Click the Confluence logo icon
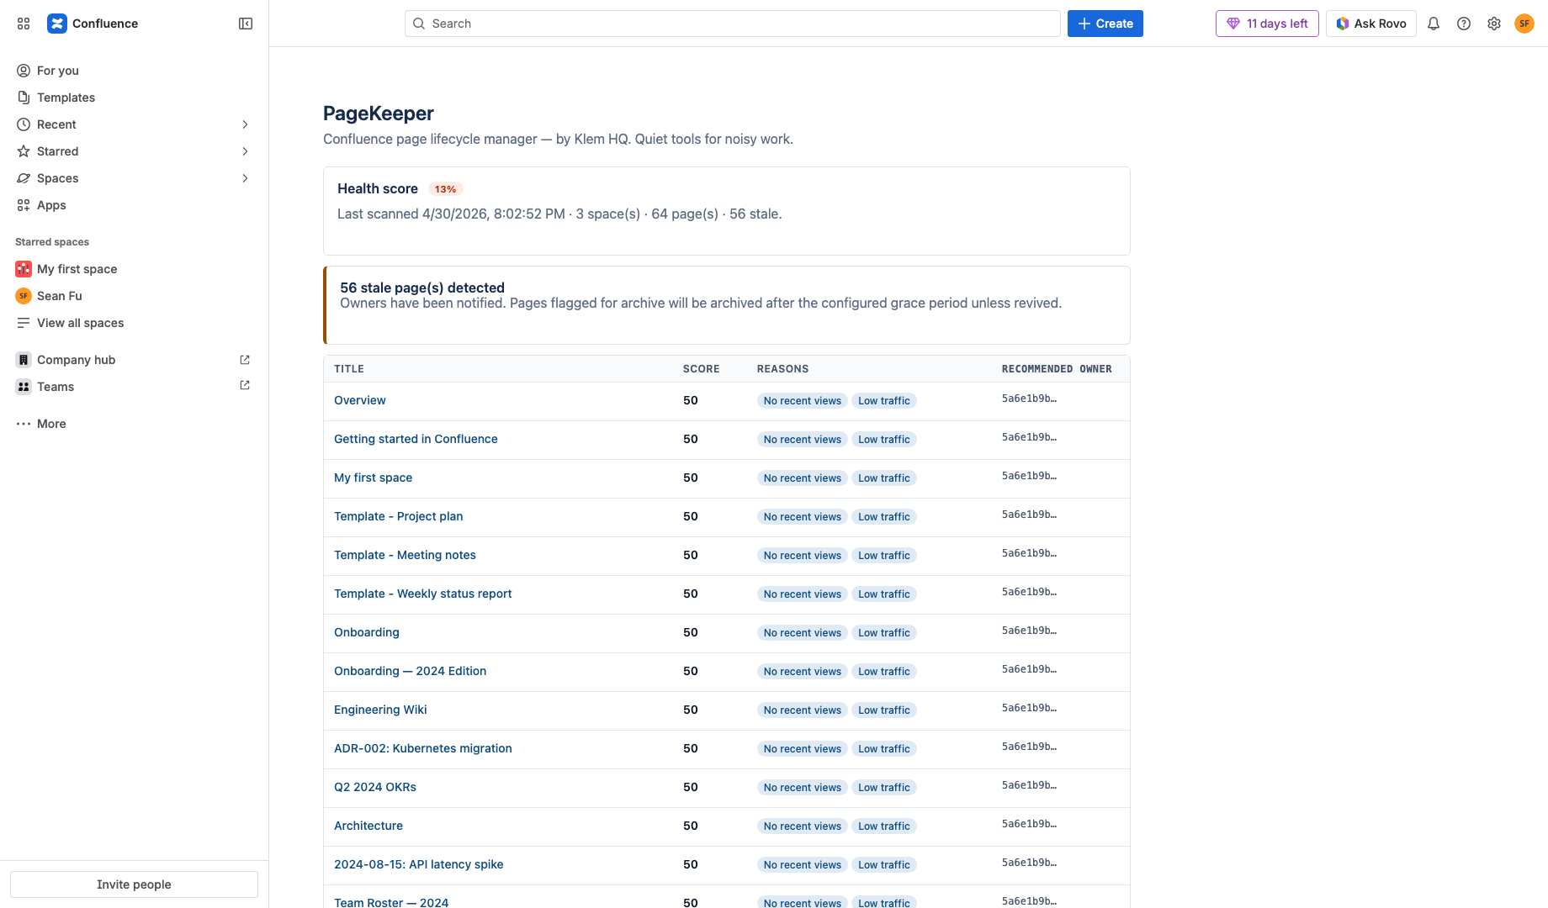1548x908 pixels. 57,24
